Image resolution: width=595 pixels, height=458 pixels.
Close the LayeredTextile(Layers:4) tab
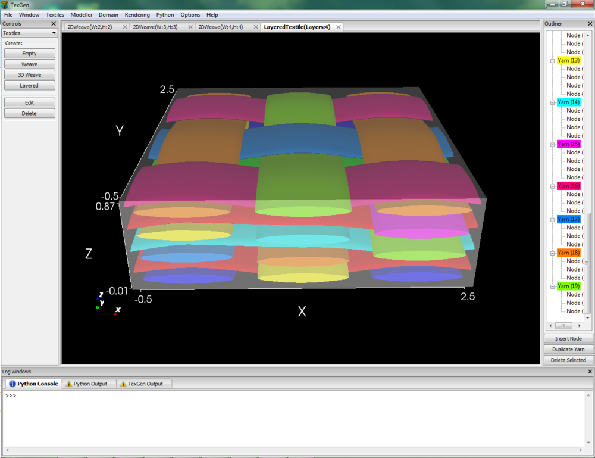point(338,27)
